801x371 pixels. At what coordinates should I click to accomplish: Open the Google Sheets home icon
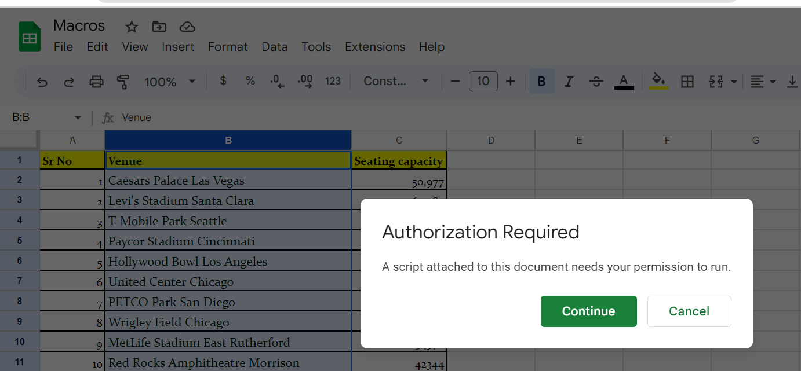(30, 37)
